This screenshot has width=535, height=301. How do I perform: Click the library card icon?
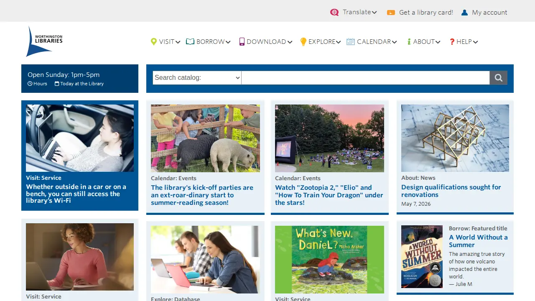click(x=391, y=13)
